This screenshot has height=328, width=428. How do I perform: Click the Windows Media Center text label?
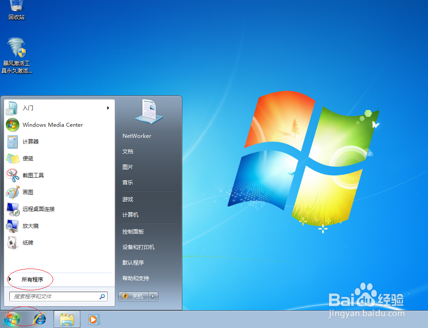pos(53,125)
